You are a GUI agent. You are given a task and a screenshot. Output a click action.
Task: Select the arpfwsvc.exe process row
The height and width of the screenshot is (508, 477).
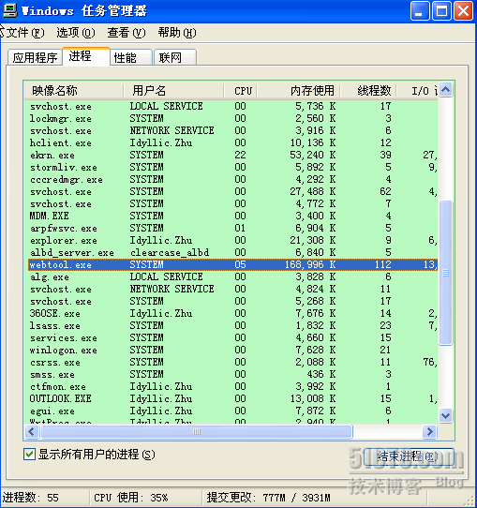[x=232, y=229]
